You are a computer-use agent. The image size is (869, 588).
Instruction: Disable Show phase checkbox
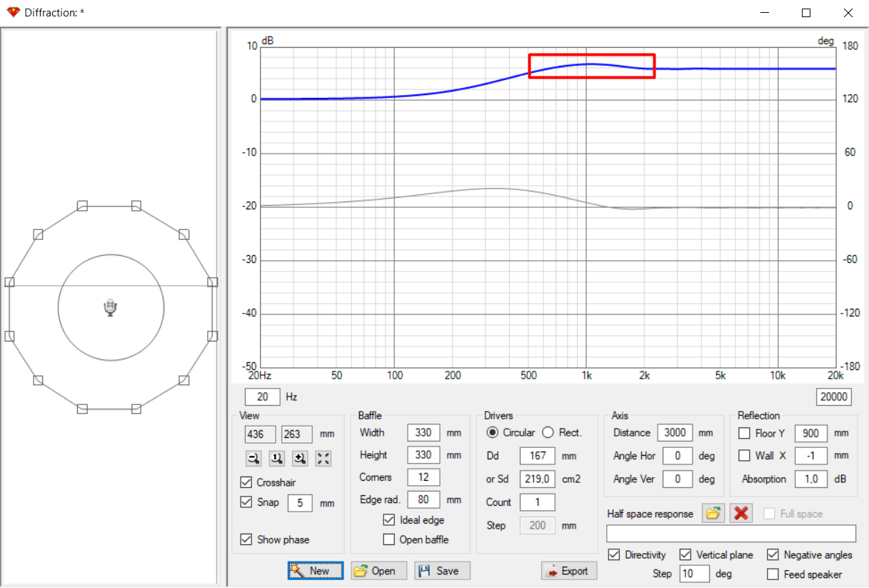(246, 539)
